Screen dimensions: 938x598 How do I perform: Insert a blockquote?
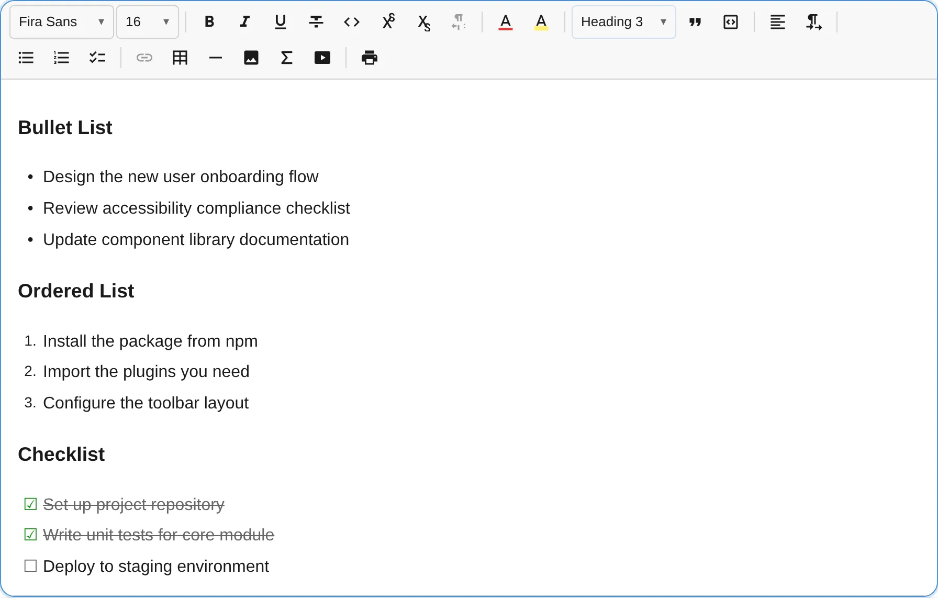(x=695, y=22)
